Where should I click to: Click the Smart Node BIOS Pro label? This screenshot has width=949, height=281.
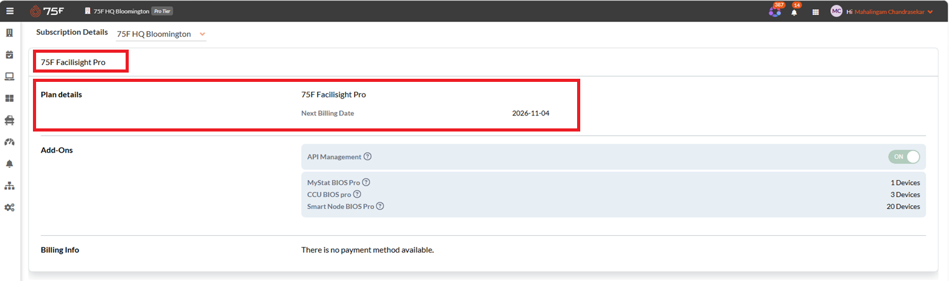tap(341, 207)
